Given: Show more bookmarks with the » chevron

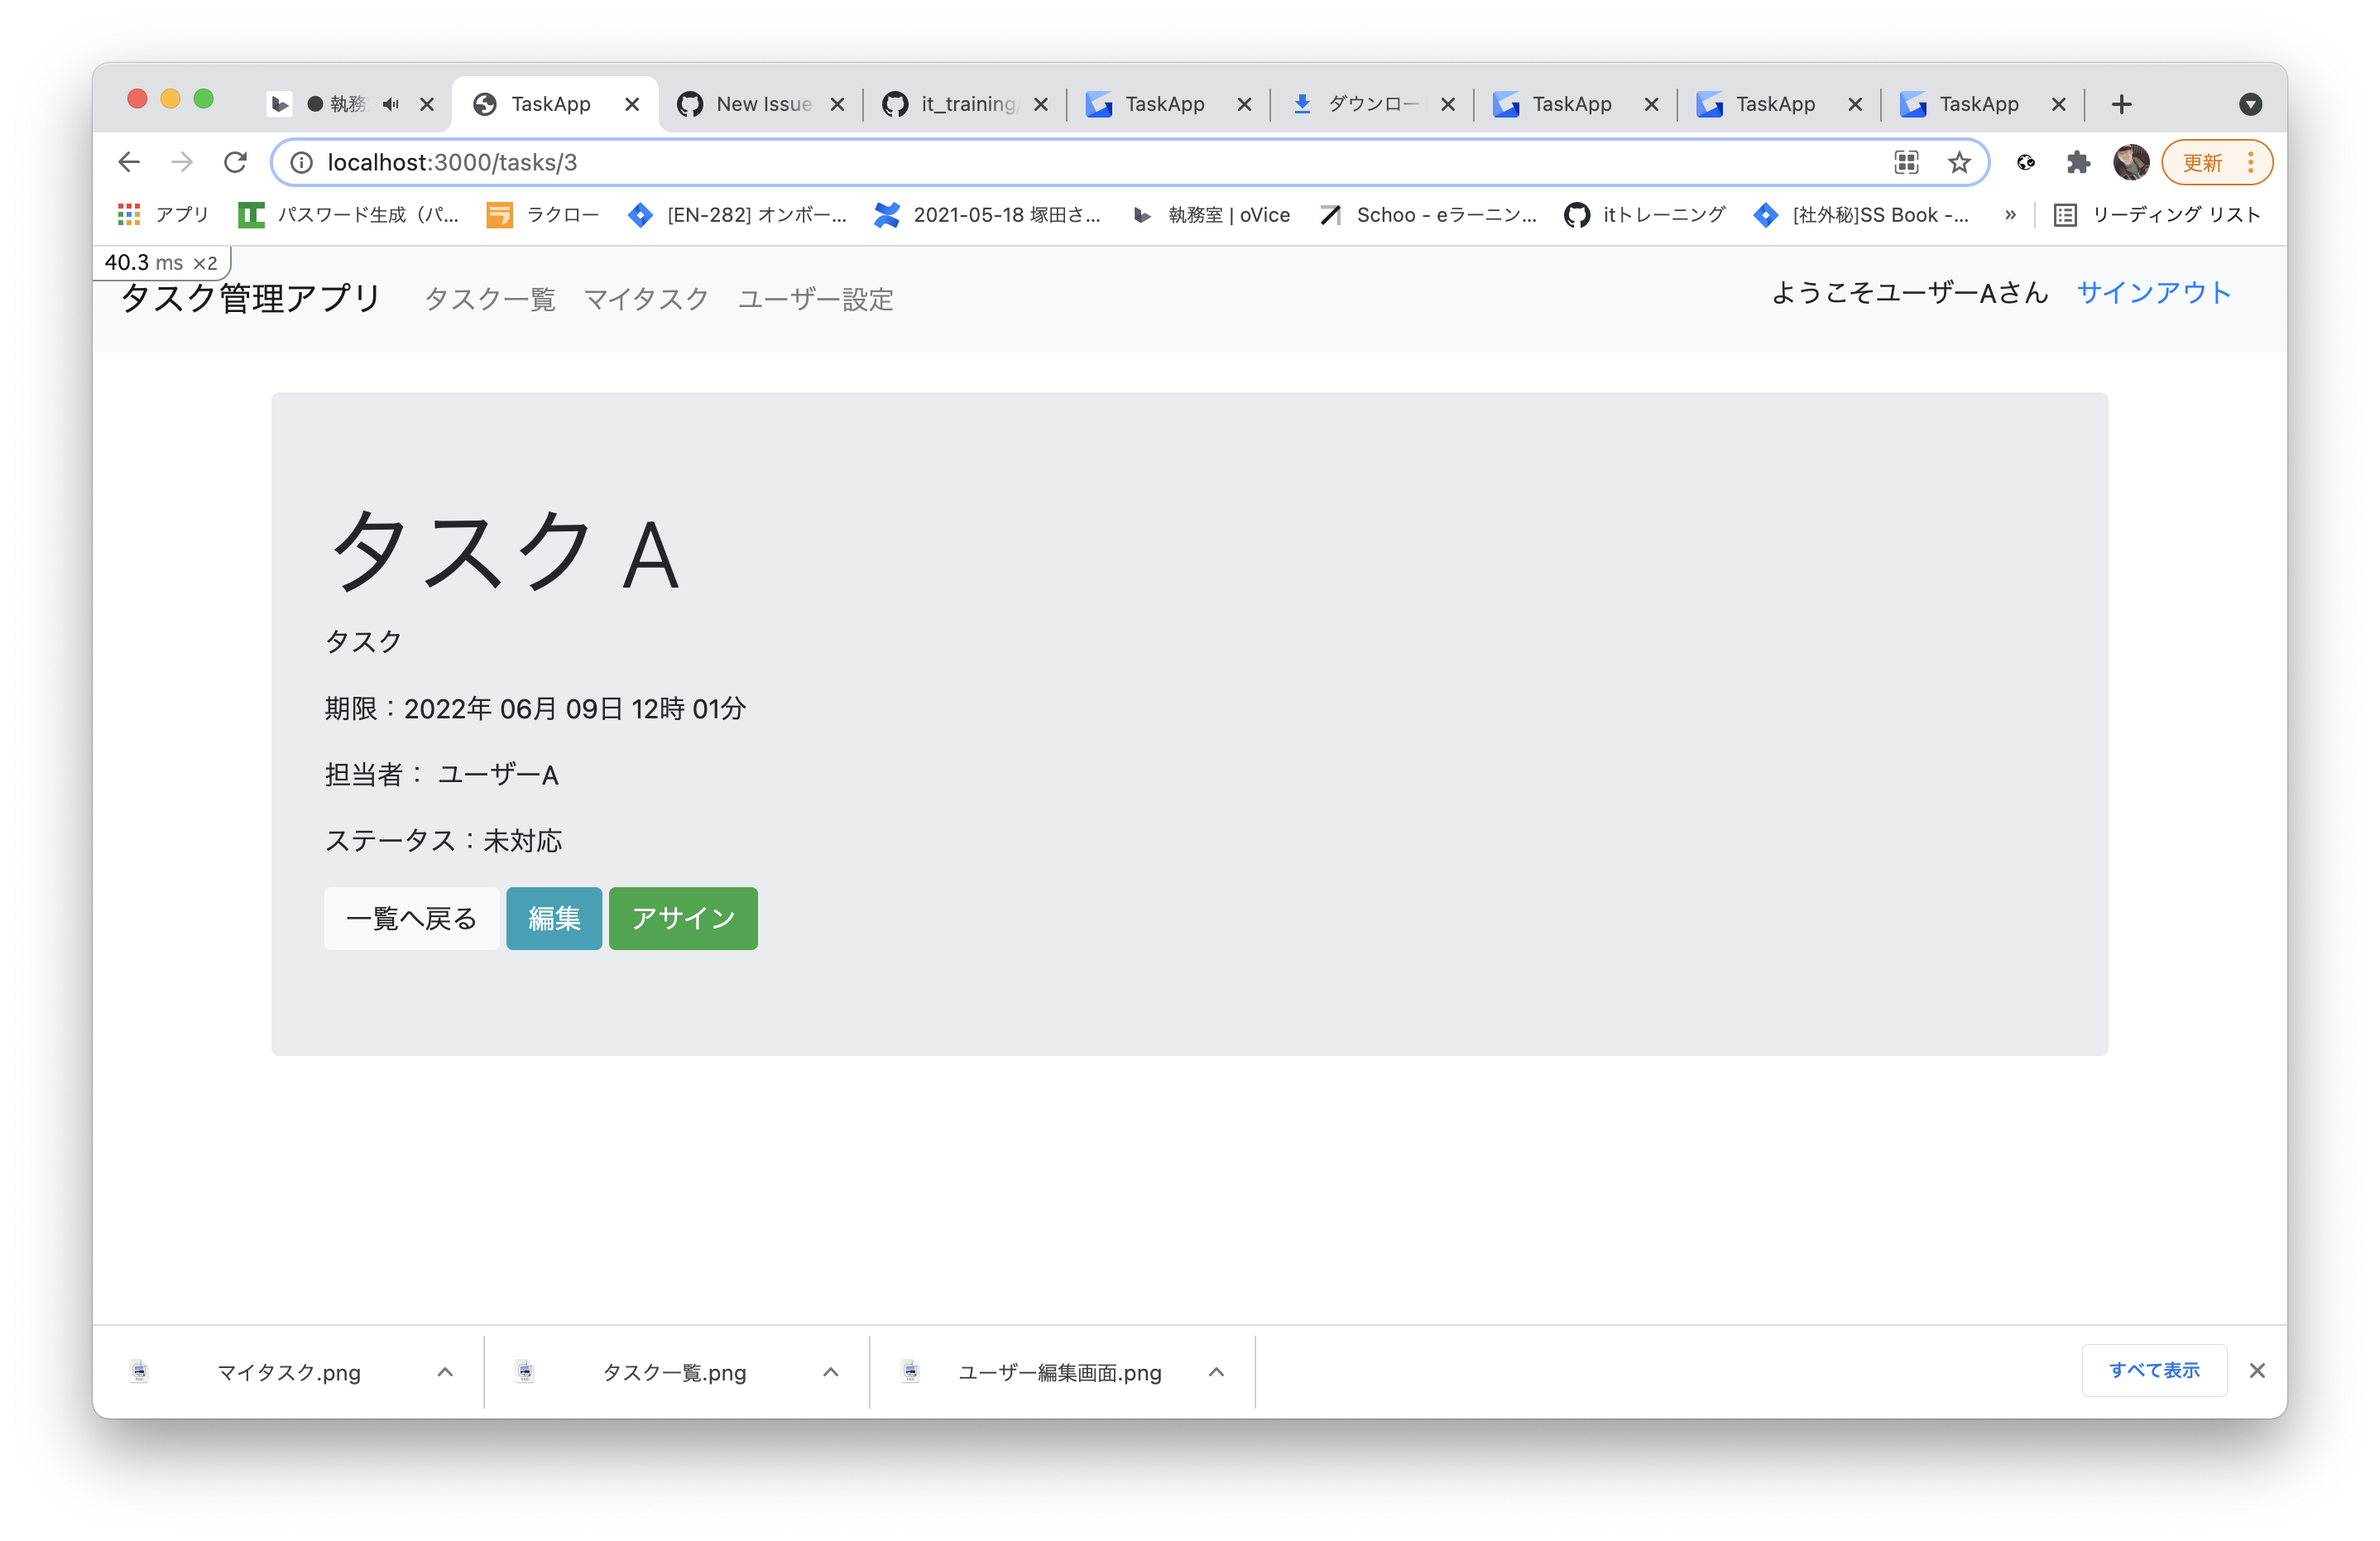Looking at the screenshot, I should [x=2010, y=215].
